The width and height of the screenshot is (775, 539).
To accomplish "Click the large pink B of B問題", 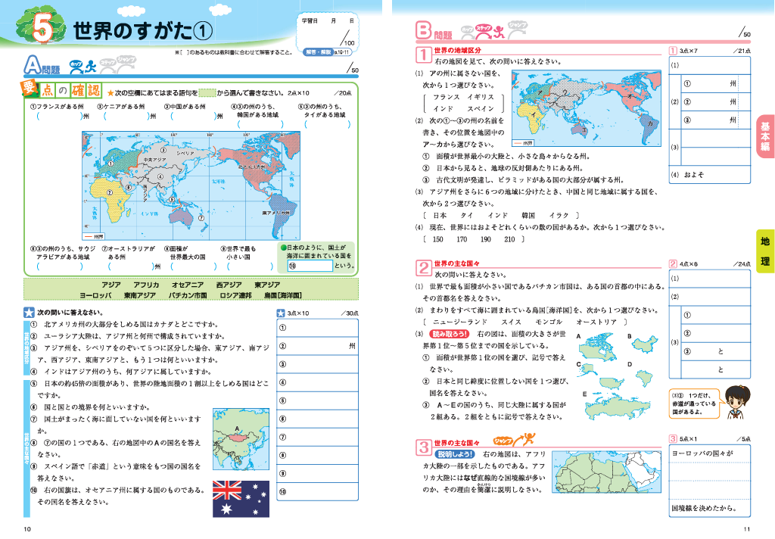I will point(424,30).
